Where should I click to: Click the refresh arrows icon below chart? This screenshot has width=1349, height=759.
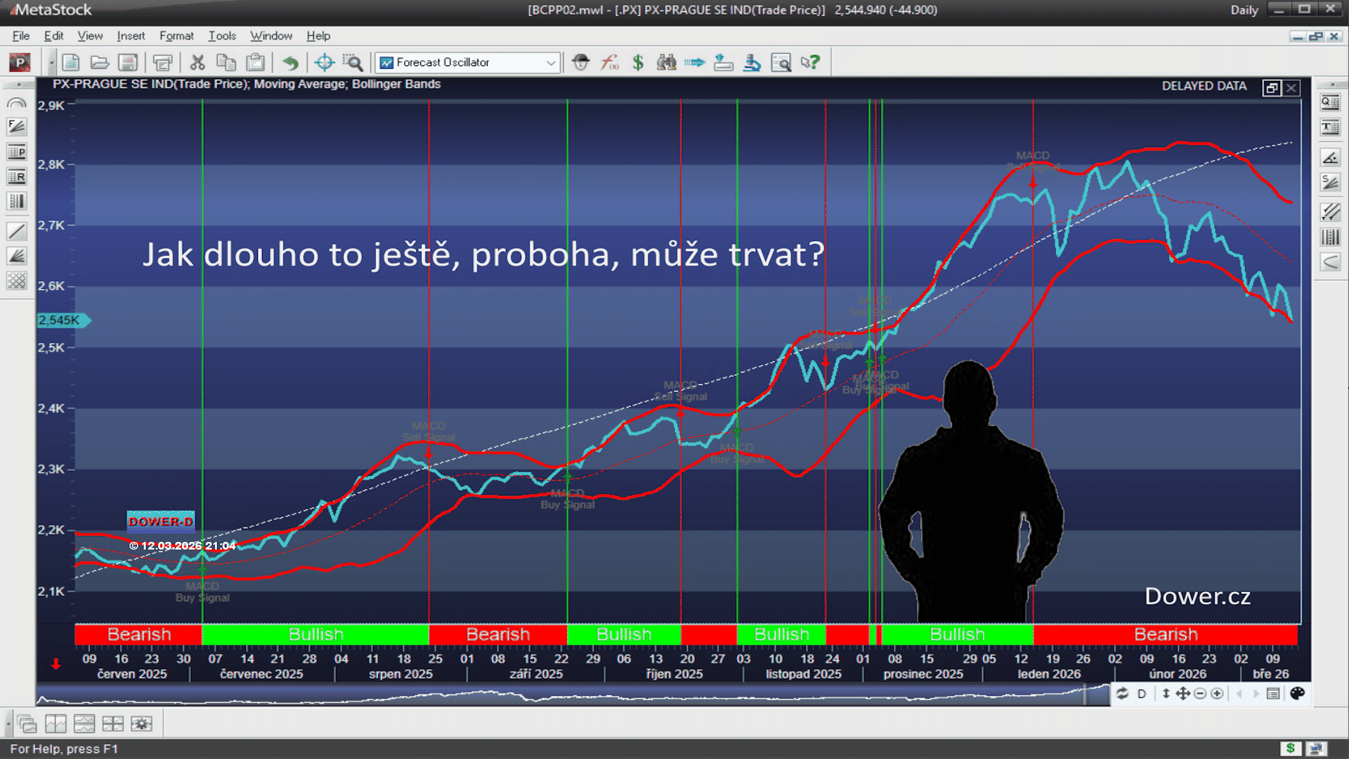pos(1122,694)
